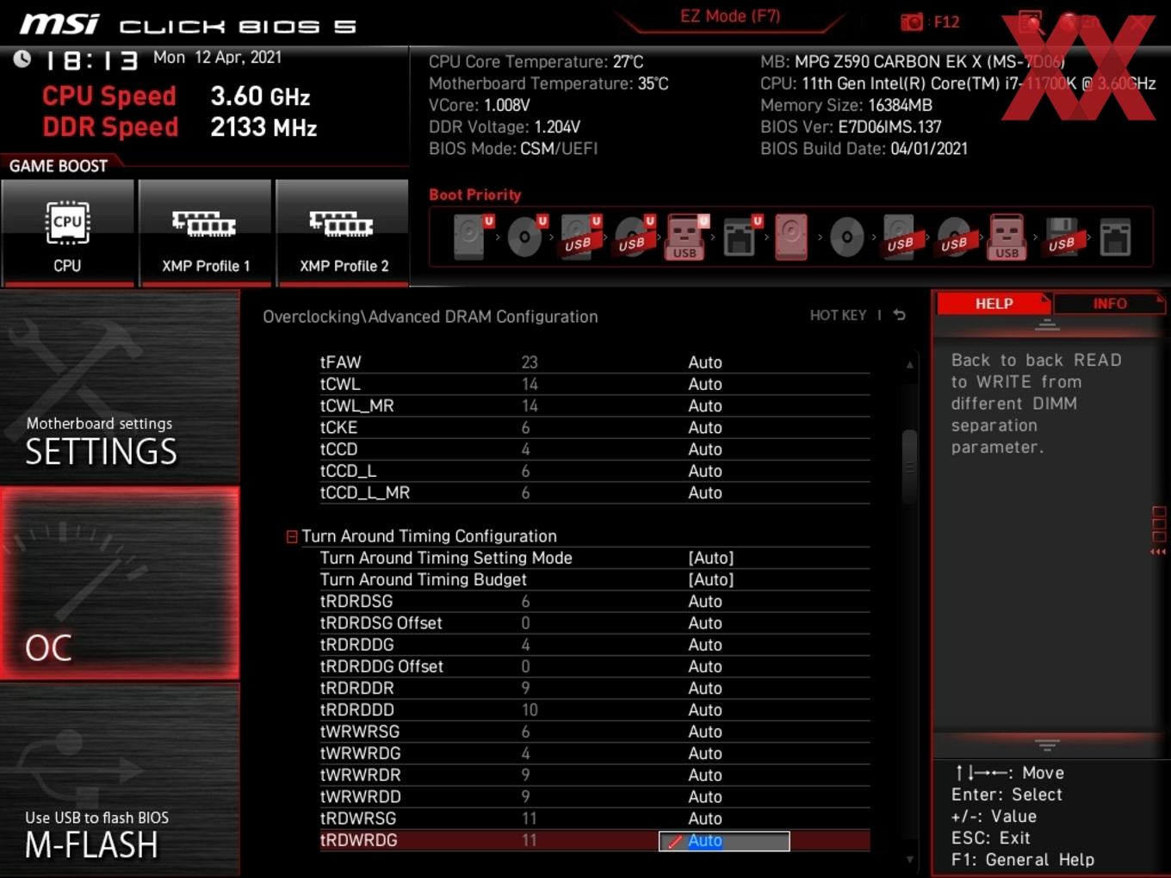
Task: Switch to the HELP tab
Action: [x=994, y=303]
